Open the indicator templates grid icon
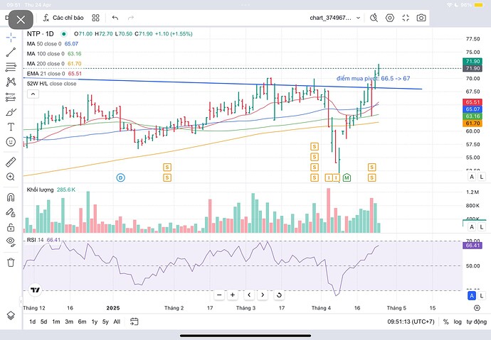 tap(95, 18)
